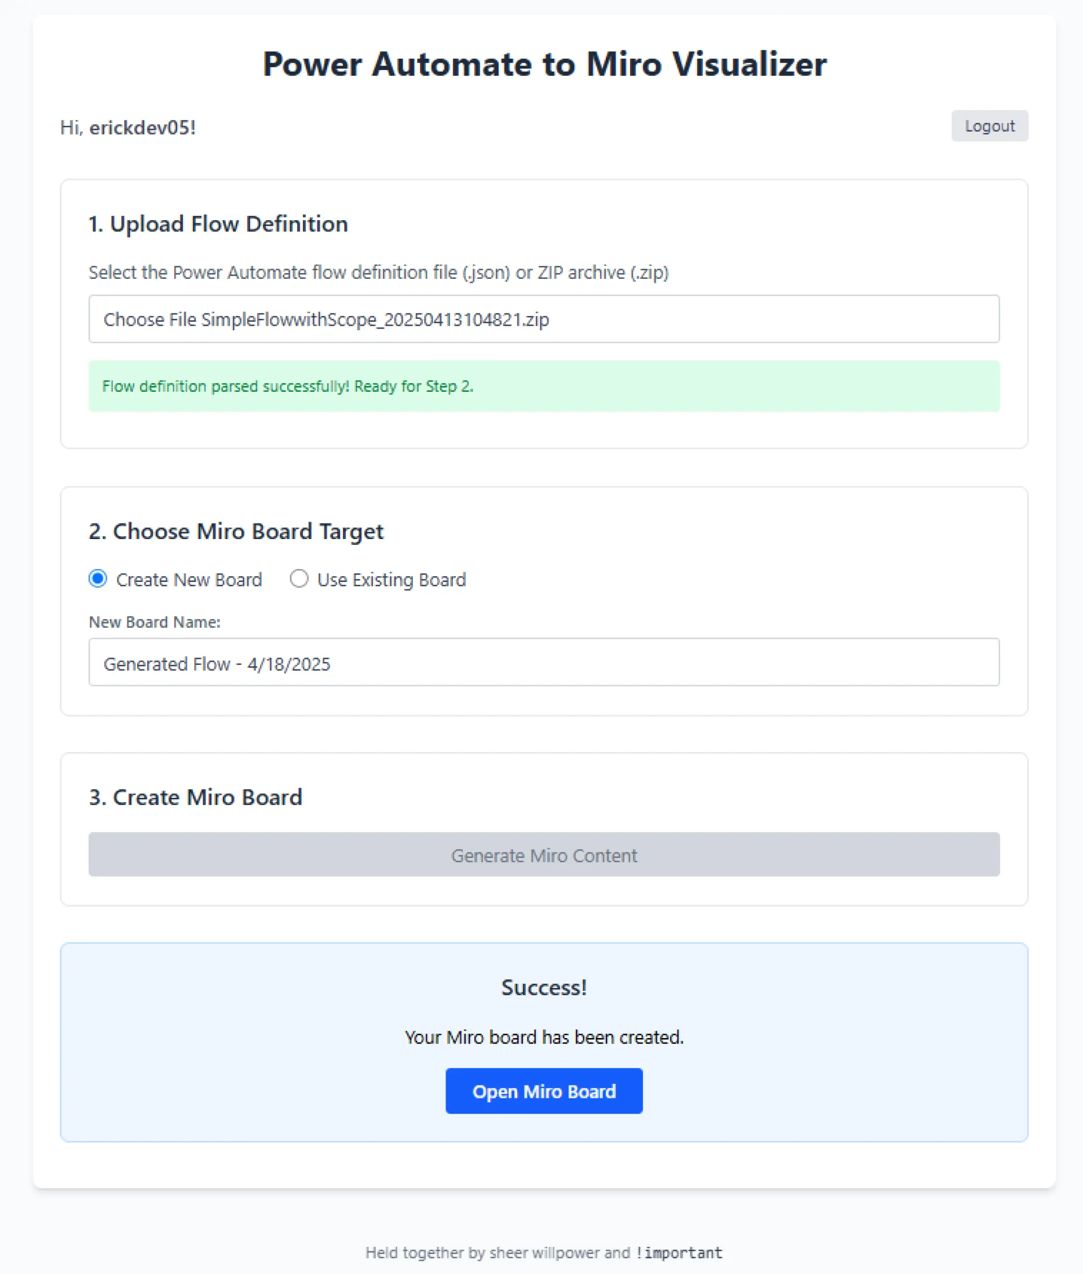Click the flow definition file instruction text
Viewport: 1083px width, 1274px height.
(379, 272)
